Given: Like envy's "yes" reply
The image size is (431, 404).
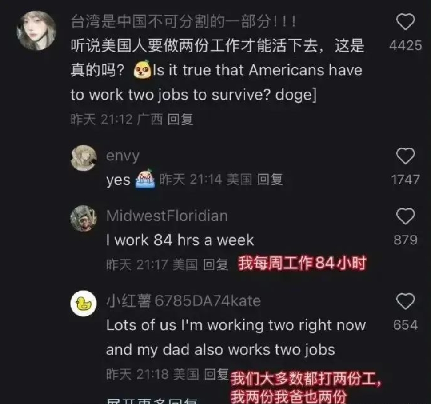Looking at the screenshot, I should pos(405,156).
